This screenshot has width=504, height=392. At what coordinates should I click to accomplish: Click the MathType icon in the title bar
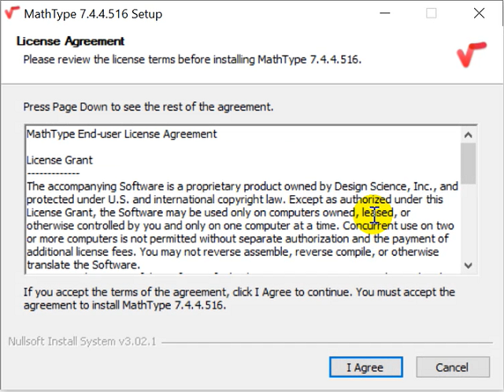coord(12,13)
